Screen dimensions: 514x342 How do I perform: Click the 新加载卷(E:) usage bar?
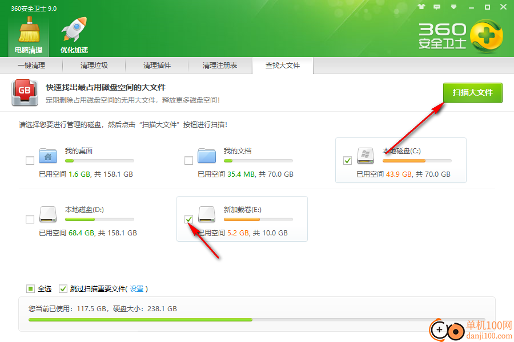(x=258, y=219)
